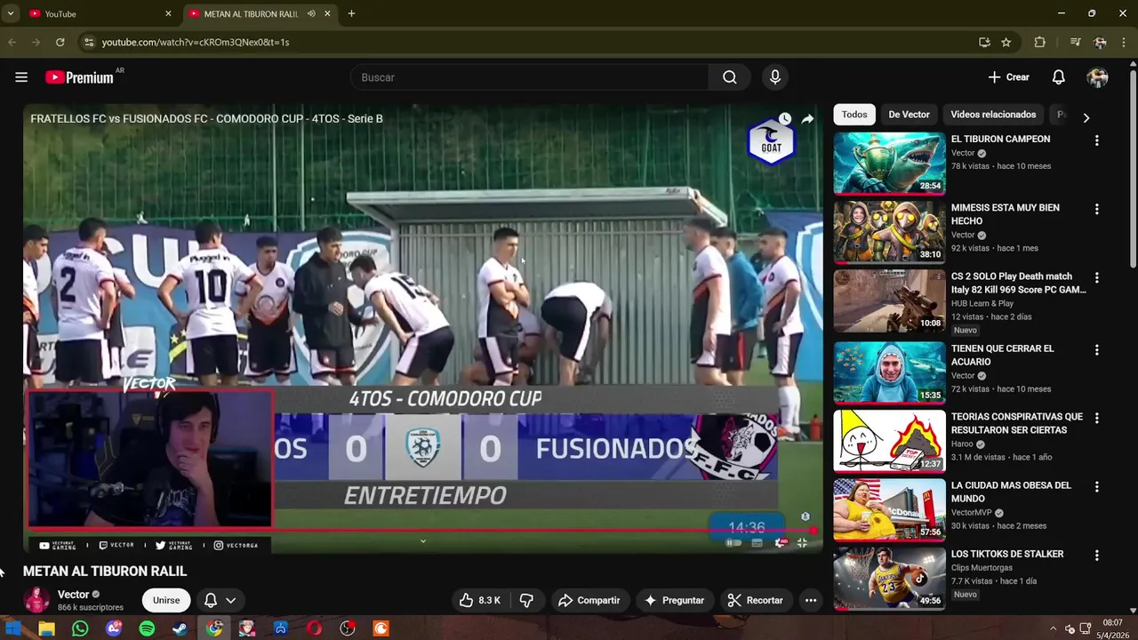Open the tab search dropdown arrow

pos(11,13)
